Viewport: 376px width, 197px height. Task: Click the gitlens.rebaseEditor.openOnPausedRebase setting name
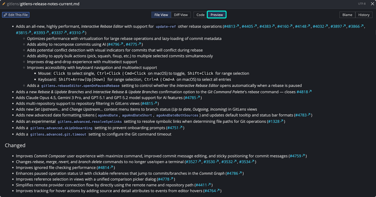tap(80, 86)
